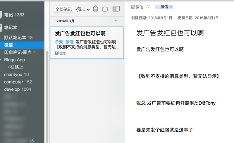The width and height of the screenshot is (234, 143).
Task: Click the reminder icon in the list toolbar
Action: coord(96,9)
